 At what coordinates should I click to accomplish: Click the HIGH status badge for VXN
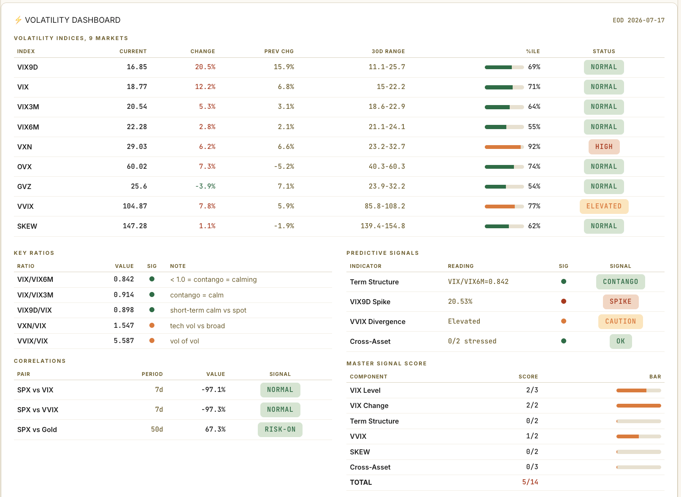(604, 147)
